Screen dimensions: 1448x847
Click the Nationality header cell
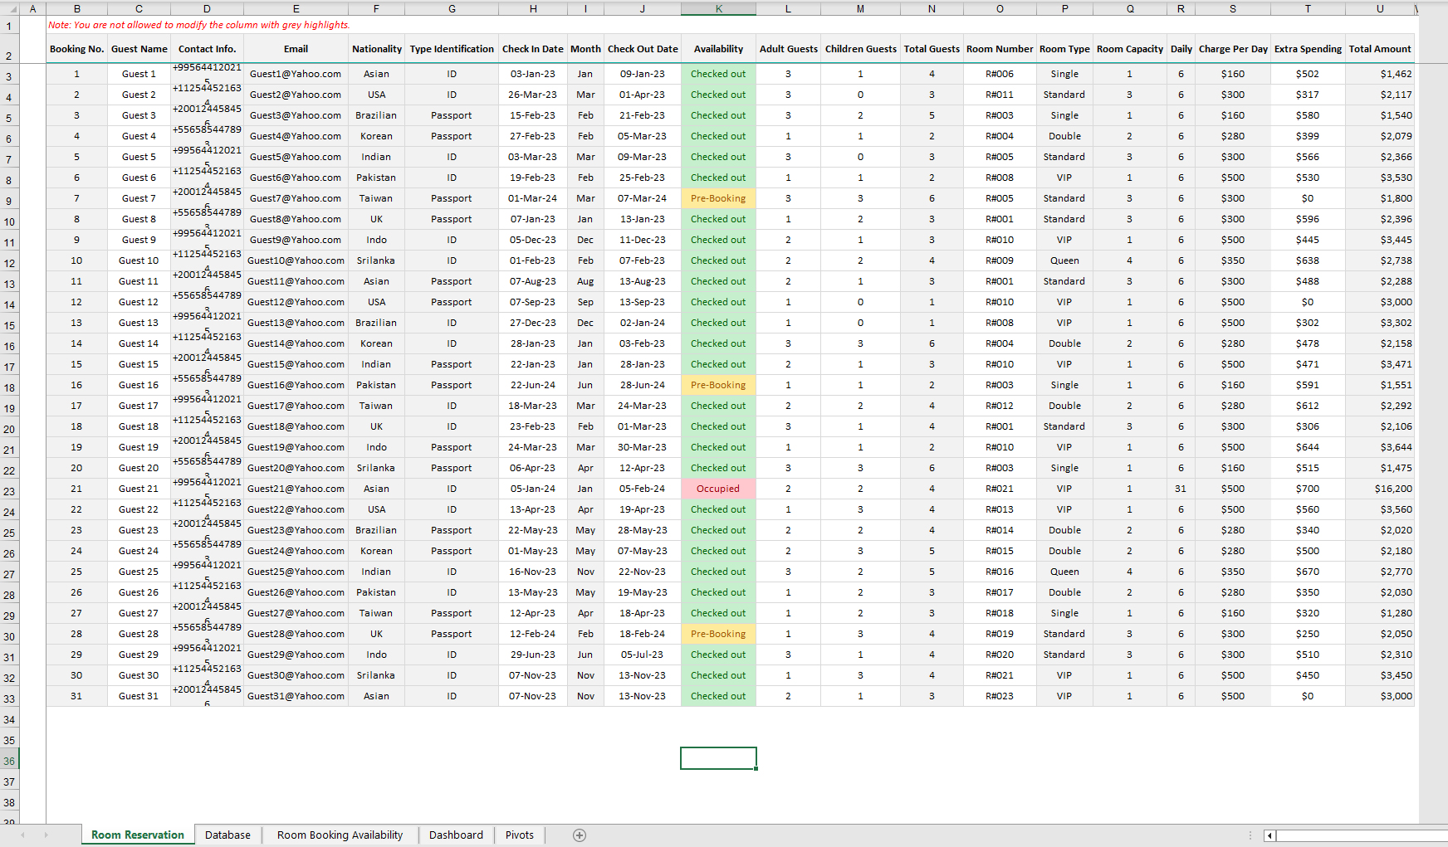(x=376, y=49)
